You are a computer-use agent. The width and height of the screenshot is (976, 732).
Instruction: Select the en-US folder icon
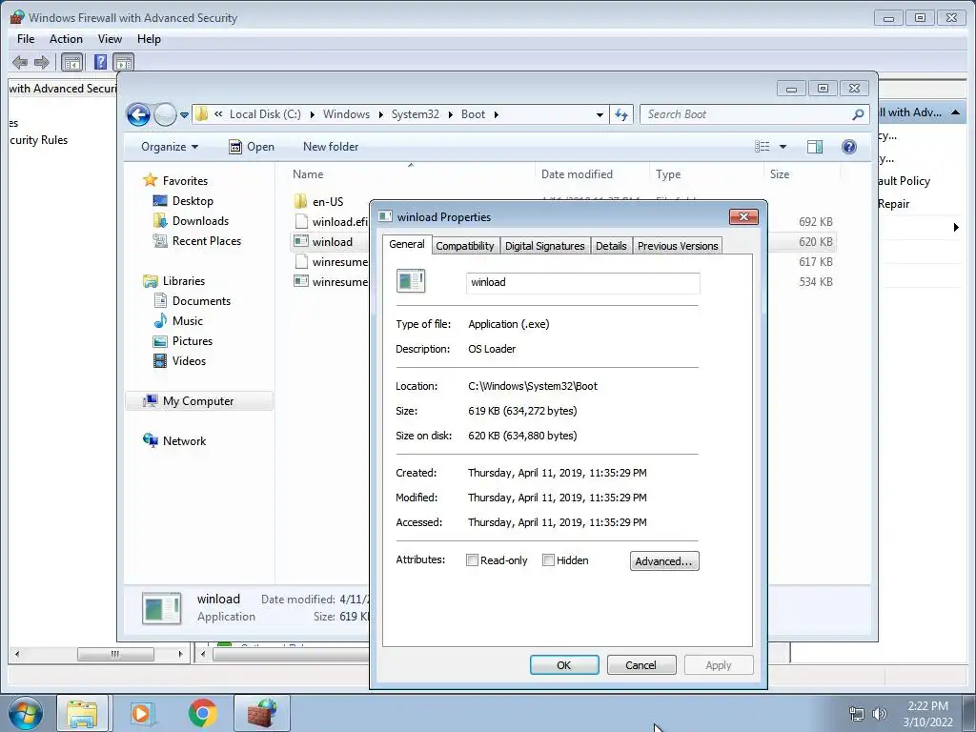pyautogui.click(x=300, y=202)
